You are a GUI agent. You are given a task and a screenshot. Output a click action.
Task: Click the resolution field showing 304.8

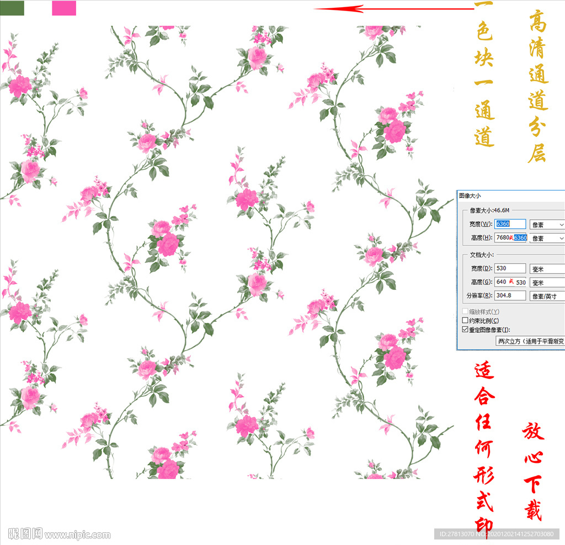coord(510,296)
